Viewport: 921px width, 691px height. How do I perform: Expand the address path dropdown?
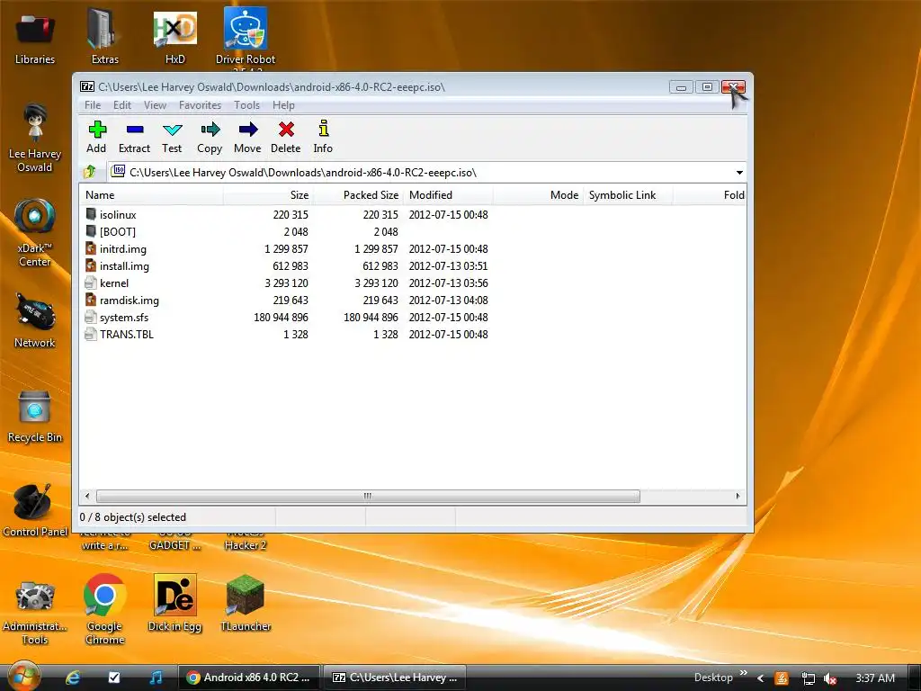point(739,173)
